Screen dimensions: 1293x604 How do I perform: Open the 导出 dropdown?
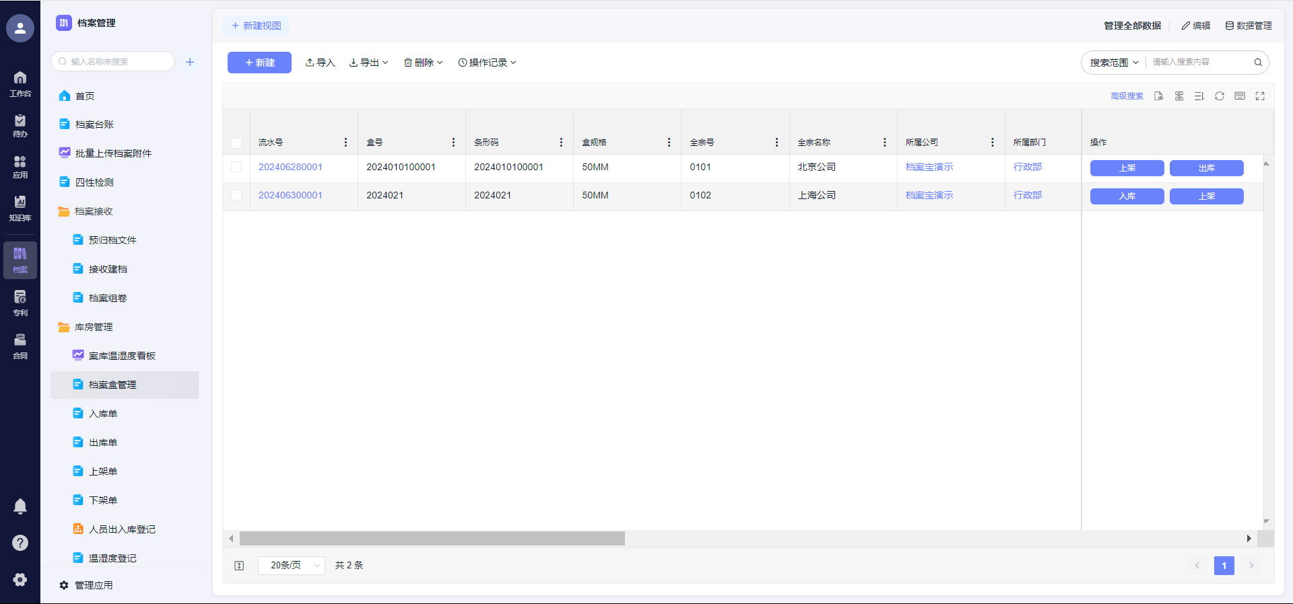(368, 63)
